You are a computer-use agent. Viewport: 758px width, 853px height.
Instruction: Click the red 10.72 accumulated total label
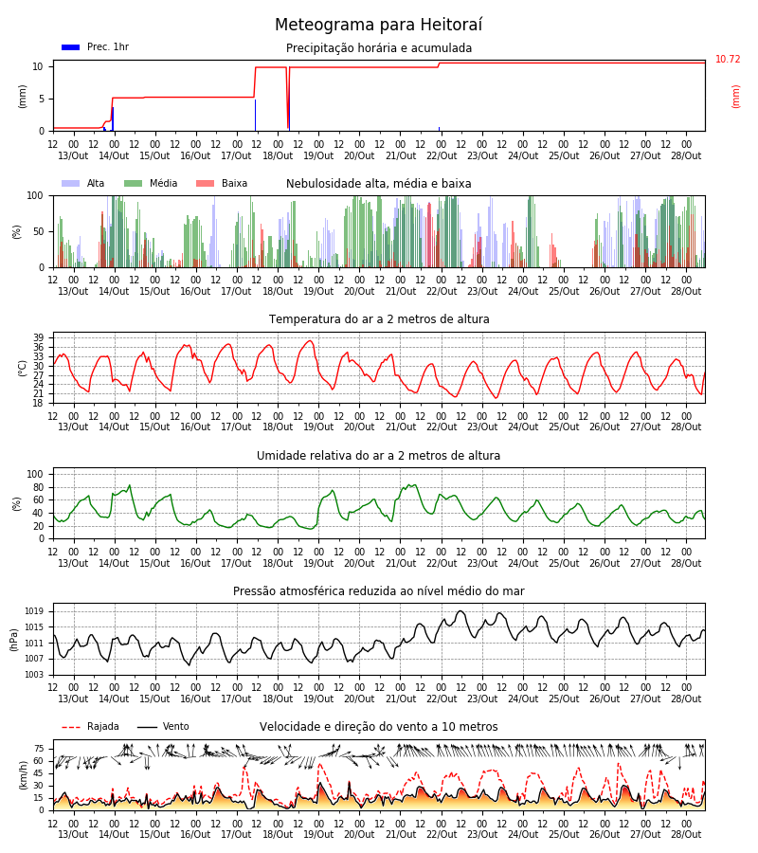click(x=728, y=60)
